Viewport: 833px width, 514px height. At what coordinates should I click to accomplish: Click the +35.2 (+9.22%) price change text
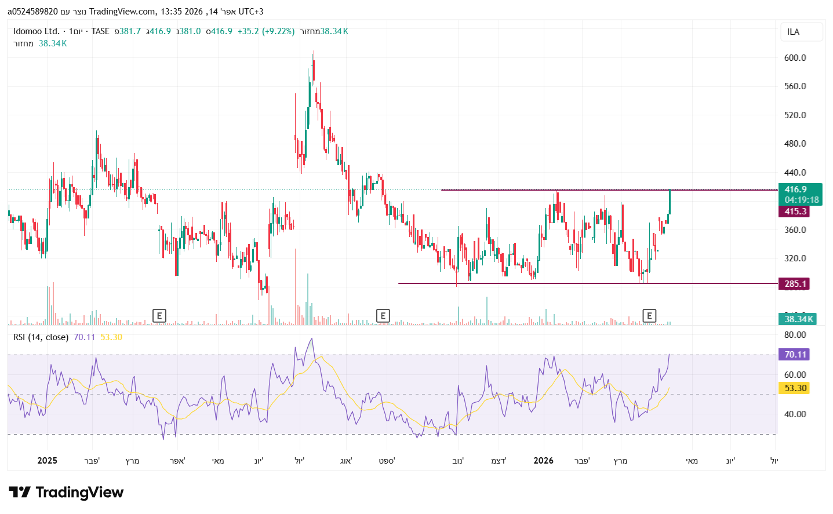(266, 31)
